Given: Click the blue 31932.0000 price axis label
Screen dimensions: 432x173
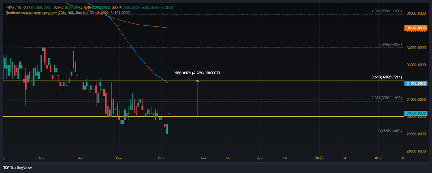Looking at the screenshot, I should [415, 83].
